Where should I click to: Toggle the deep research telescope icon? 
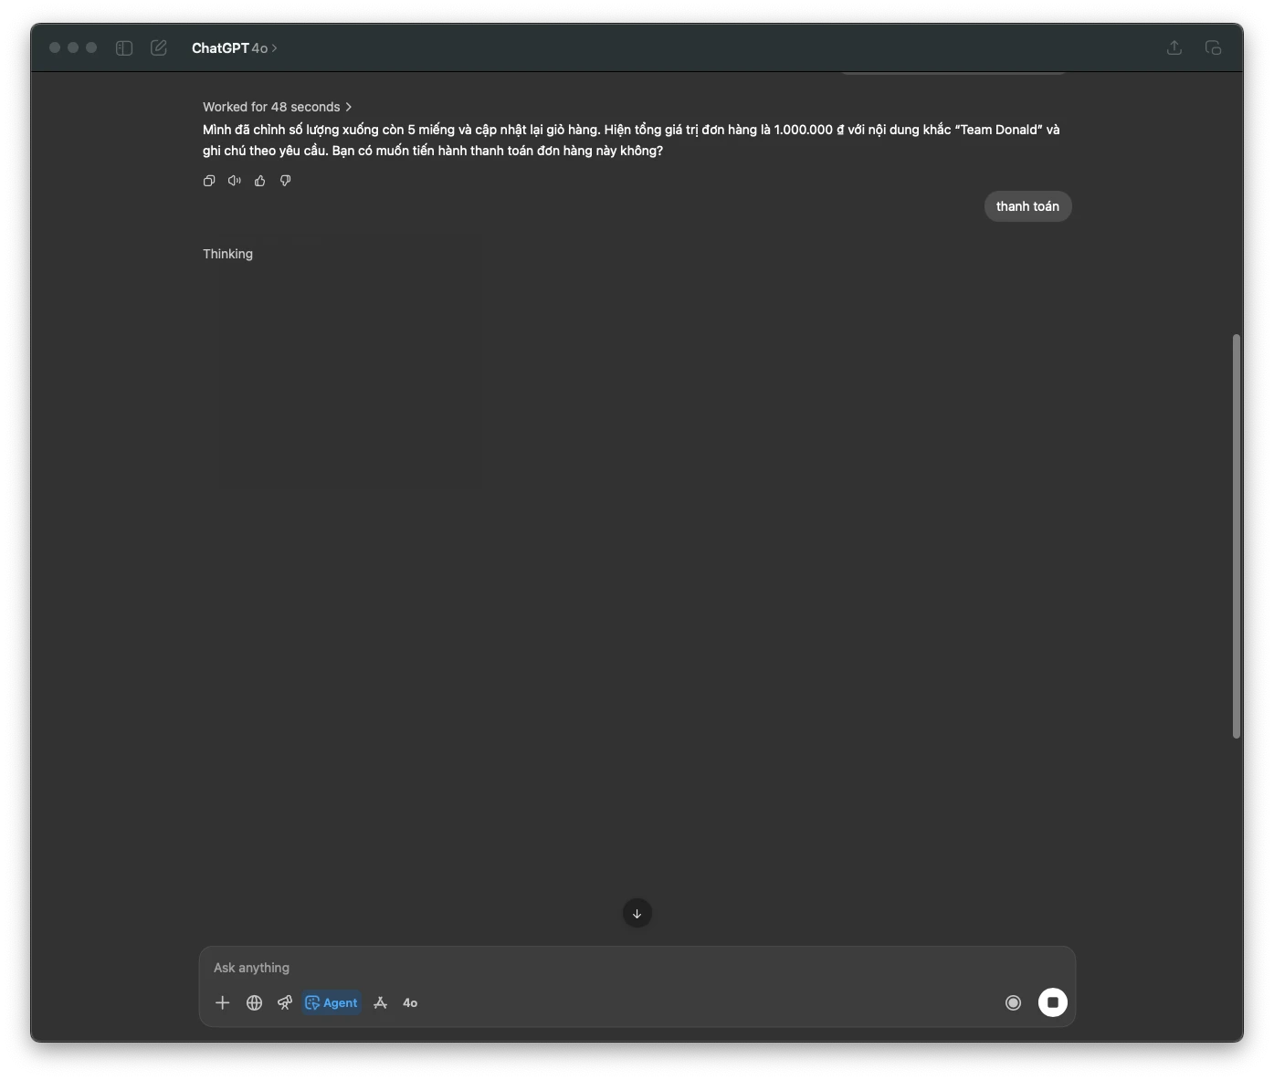[x=285, y=1002]
